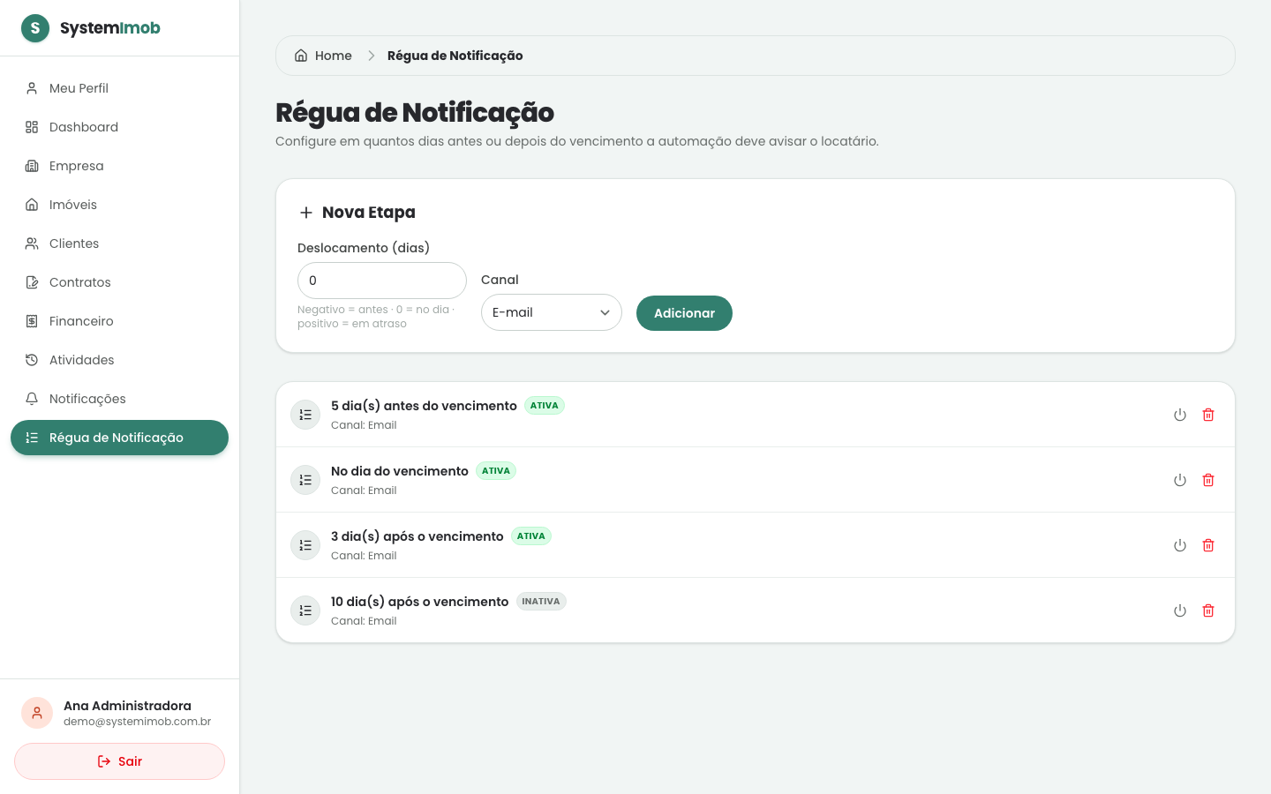Open the Clientes section
The height and width of the screenshot is (794, 1271).
(119, 243)
